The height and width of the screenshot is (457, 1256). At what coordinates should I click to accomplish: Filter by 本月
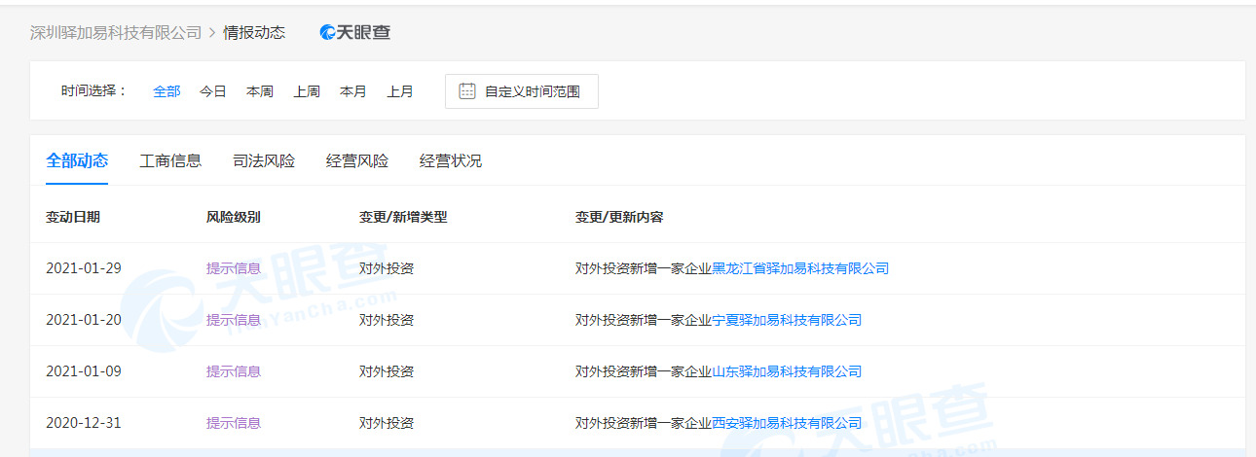pyautogui.click(x=353, y=91)
